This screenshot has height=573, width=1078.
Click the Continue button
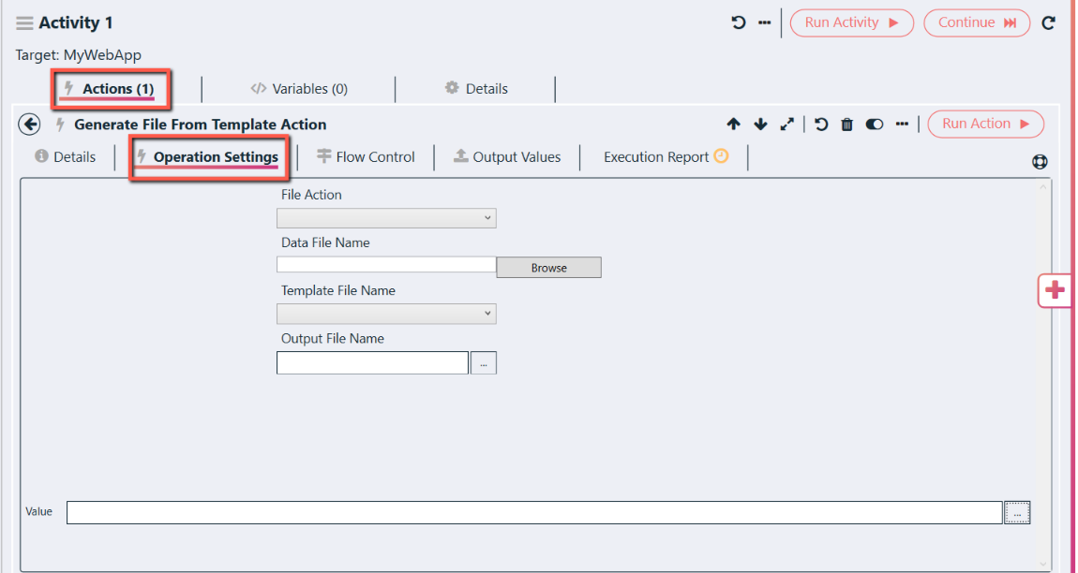pos(977,22)
